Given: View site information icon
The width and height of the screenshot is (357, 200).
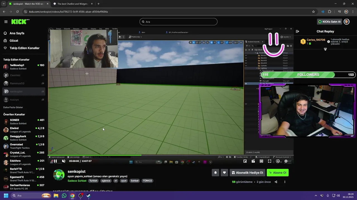Looking at the screenshot, I should coord(25,12).
